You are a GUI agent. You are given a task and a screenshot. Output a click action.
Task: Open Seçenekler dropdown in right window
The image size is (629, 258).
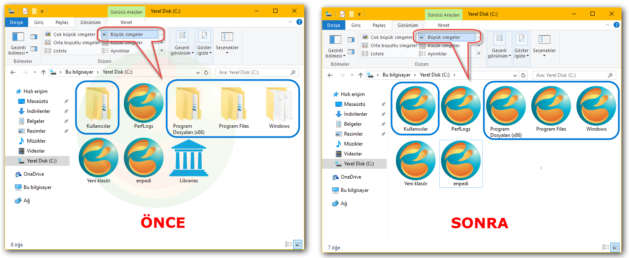[x=544, y=46]
